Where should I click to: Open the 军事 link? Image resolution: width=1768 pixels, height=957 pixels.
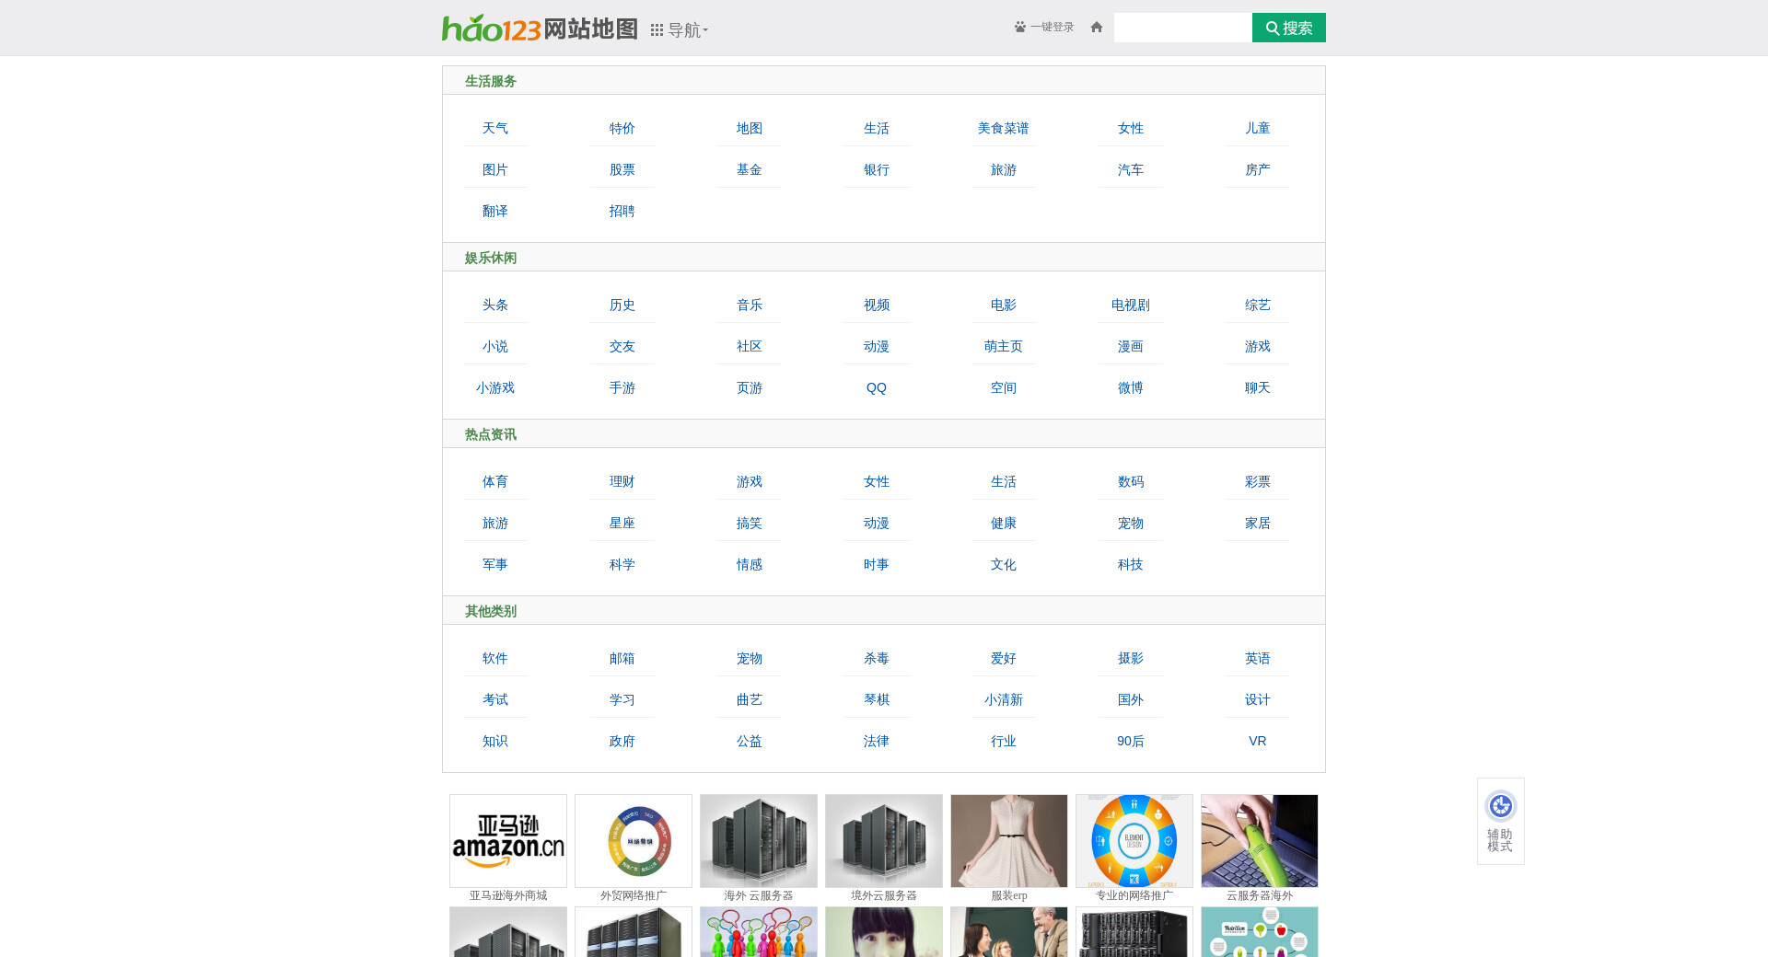pos(495,565)
